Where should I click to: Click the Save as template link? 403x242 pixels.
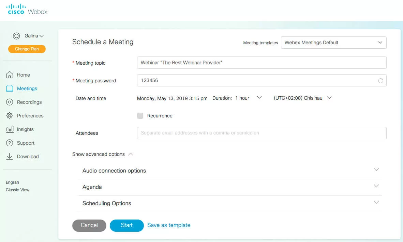point(168,225)
